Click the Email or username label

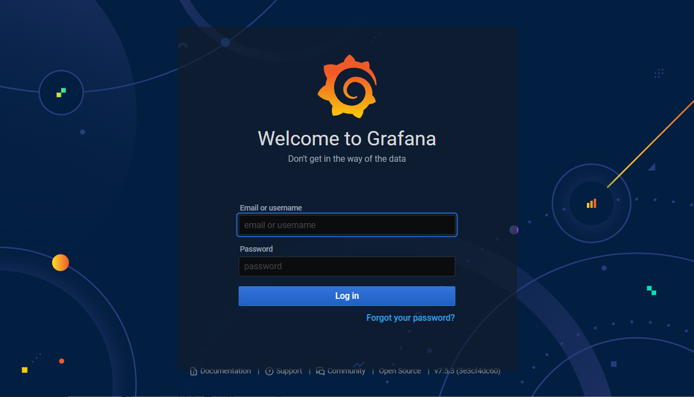click(271, 208)
